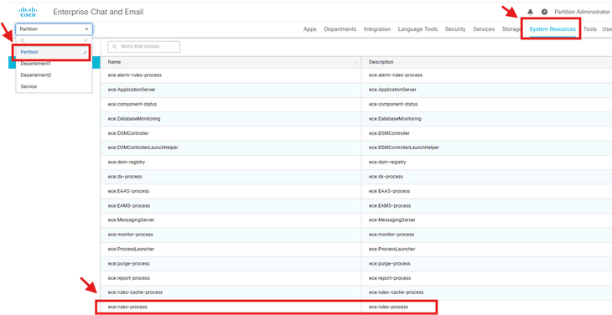612x315 pixels.
Task: Click ece:MessagingServer in the Description column
Action: click(392, 219)
